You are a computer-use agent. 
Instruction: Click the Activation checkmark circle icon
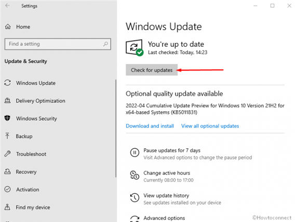8,189
